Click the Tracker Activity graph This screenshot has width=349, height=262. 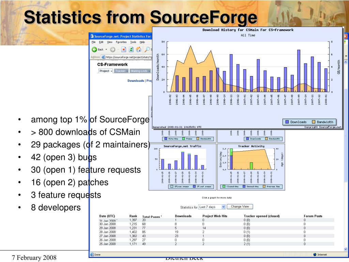251,167
